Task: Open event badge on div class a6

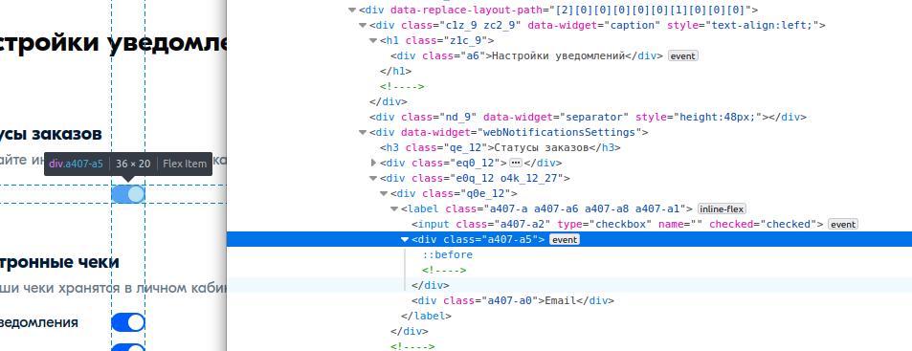Action: pyautogui.click(x=683, y=56)
